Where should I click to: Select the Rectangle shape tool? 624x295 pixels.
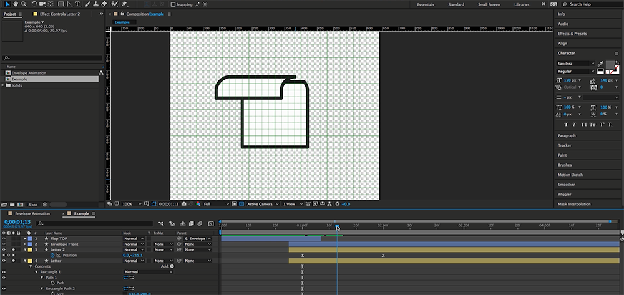(x=59, y=4)
